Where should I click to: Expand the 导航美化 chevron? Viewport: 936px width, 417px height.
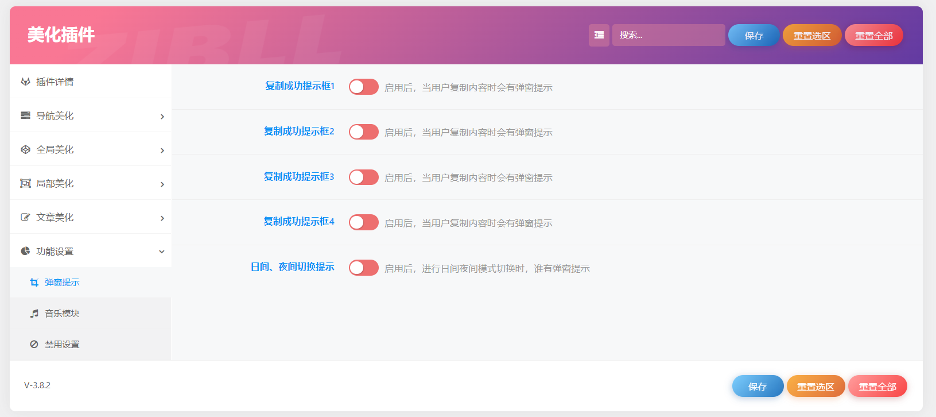coord(162,117)
